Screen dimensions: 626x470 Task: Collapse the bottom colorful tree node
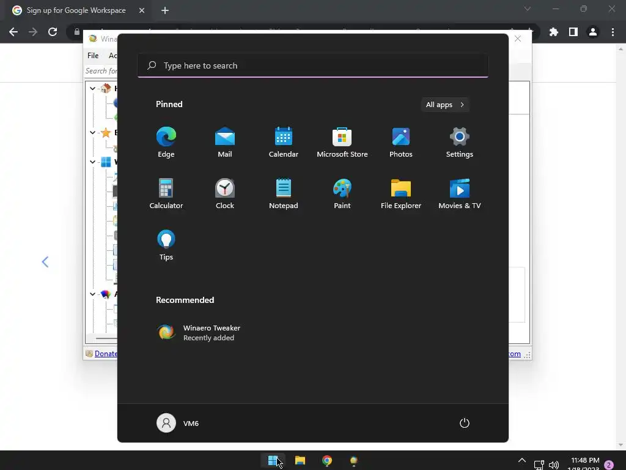pos(93,294)
